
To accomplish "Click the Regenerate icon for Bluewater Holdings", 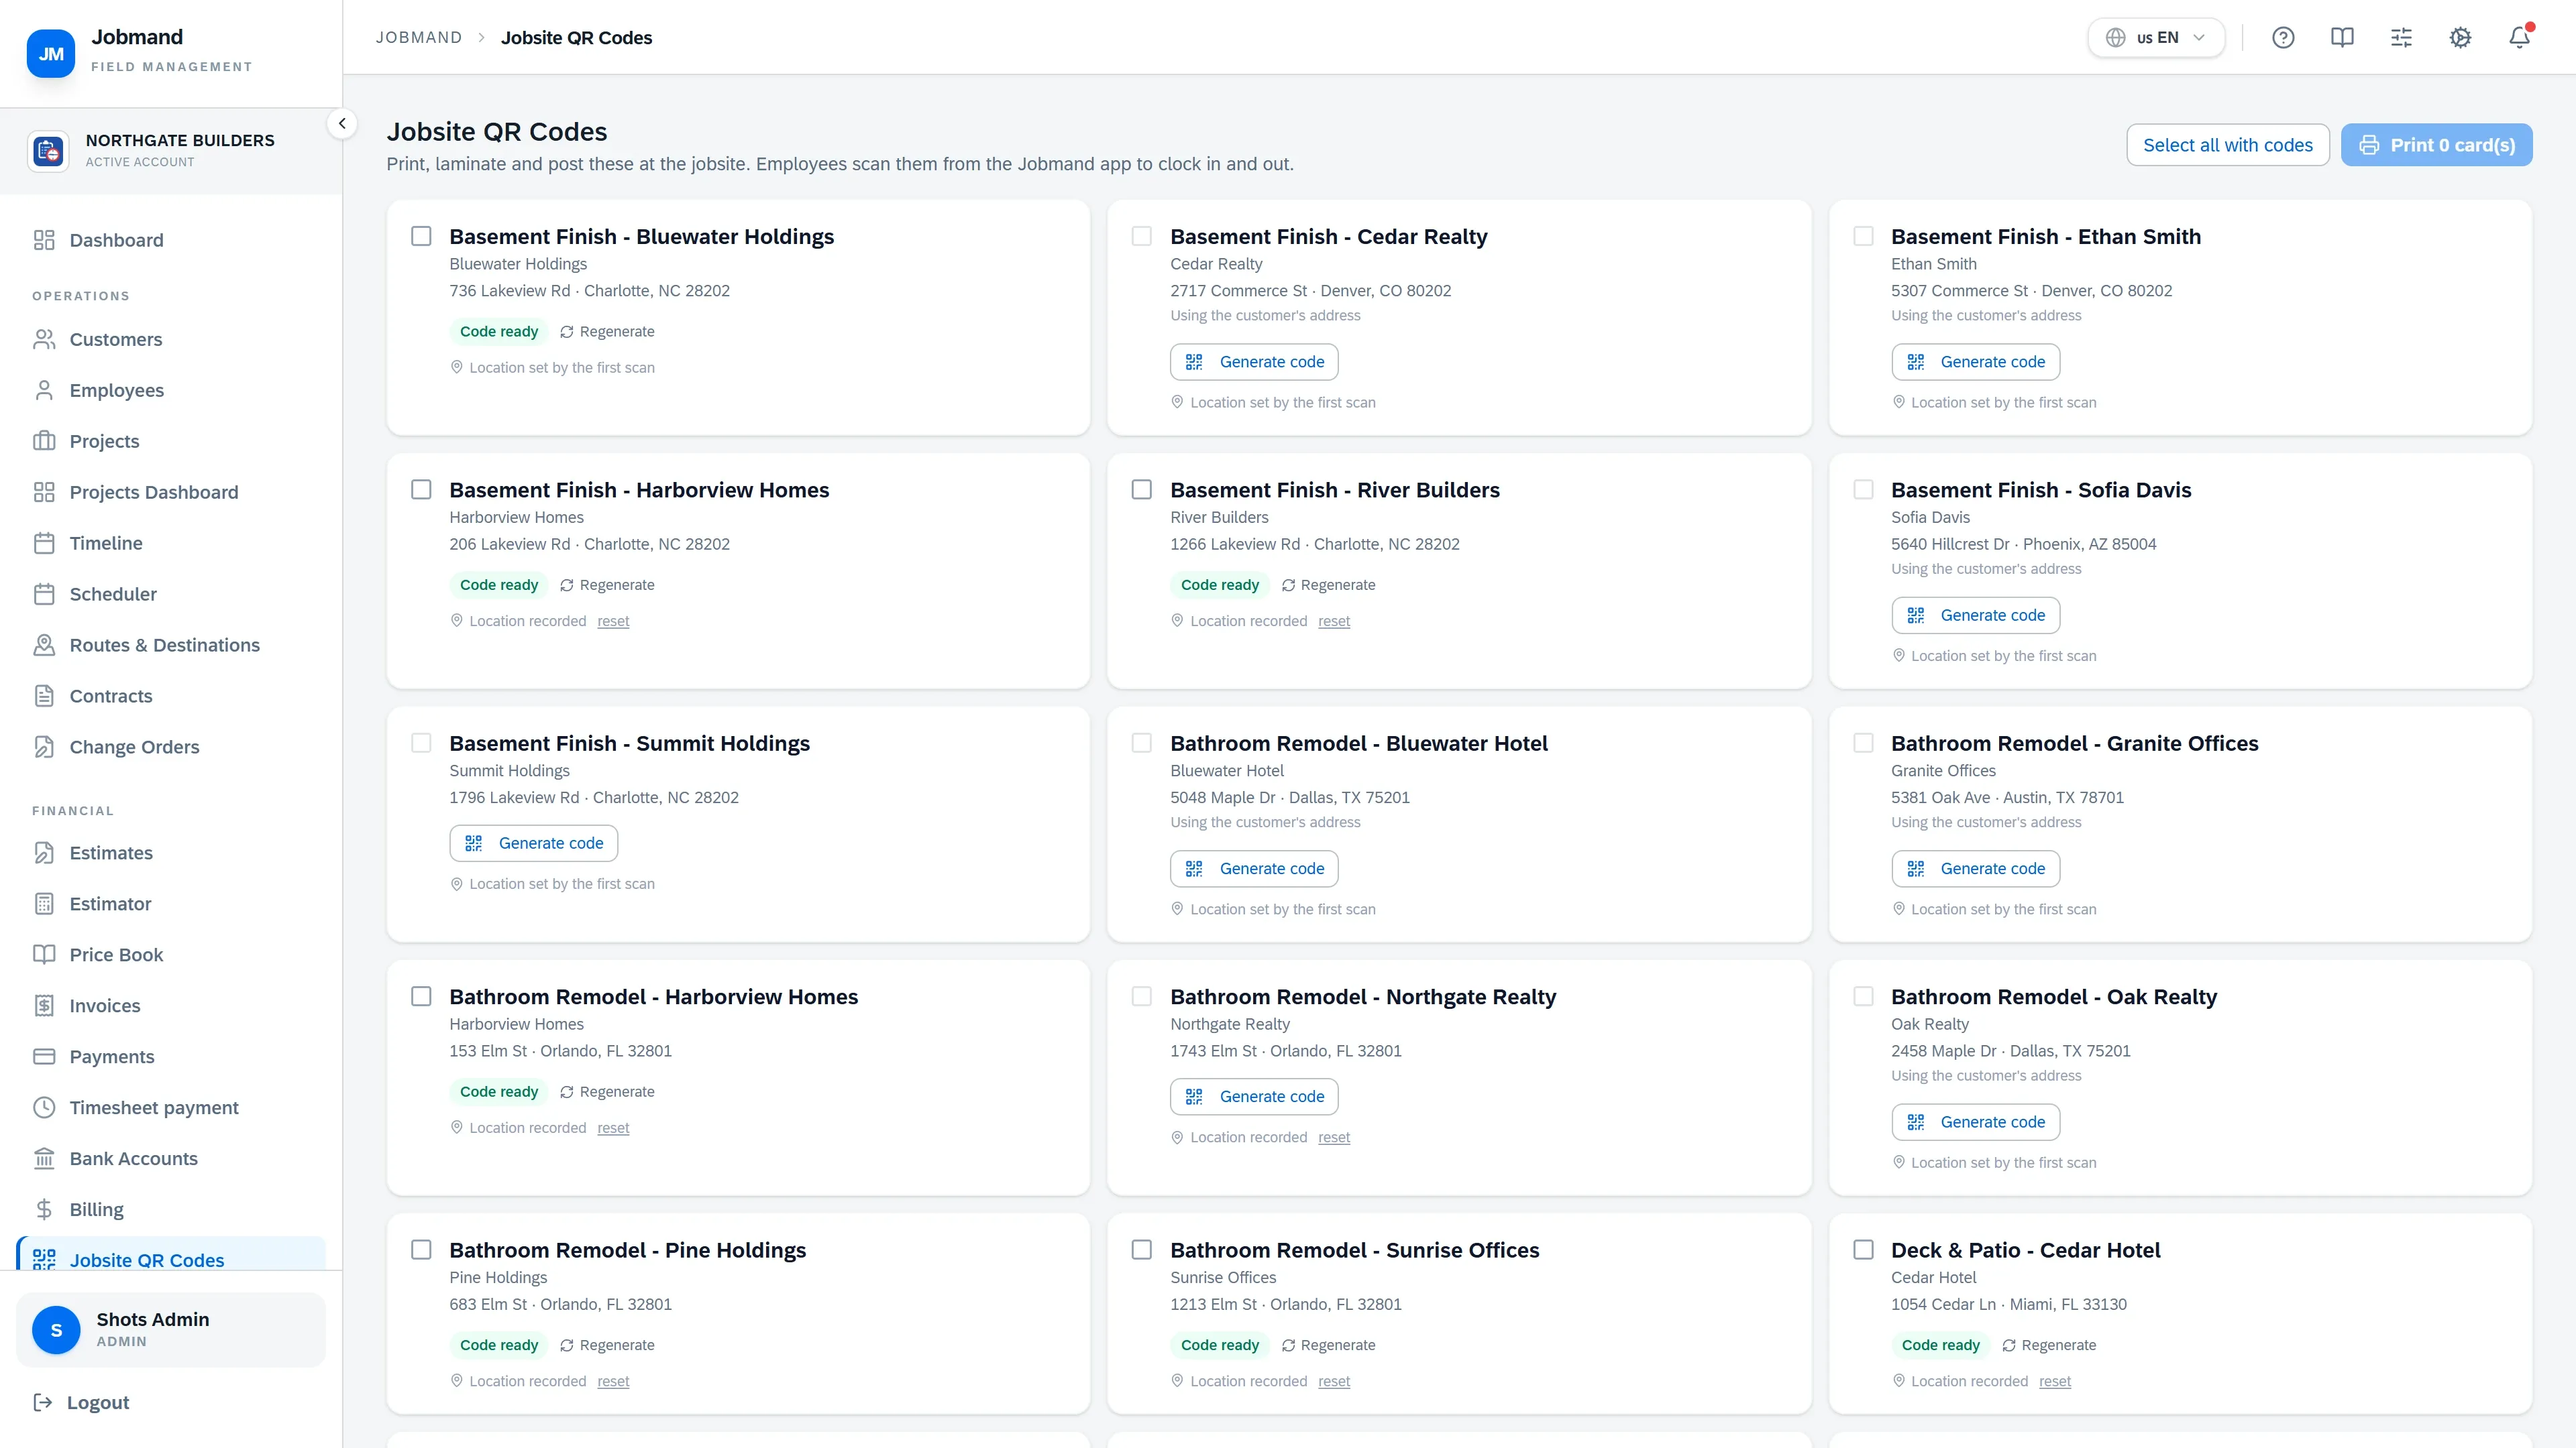I will pos(567,332).
